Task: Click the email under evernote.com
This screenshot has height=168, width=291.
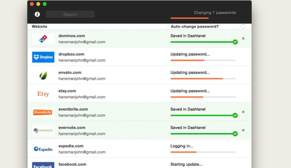Action: (x=82, y=134)
